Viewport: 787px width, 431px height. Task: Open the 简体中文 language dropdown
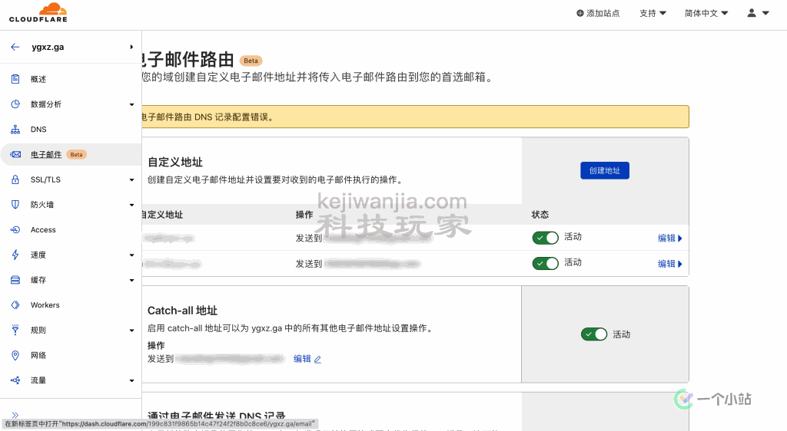(x=706, y=13)
